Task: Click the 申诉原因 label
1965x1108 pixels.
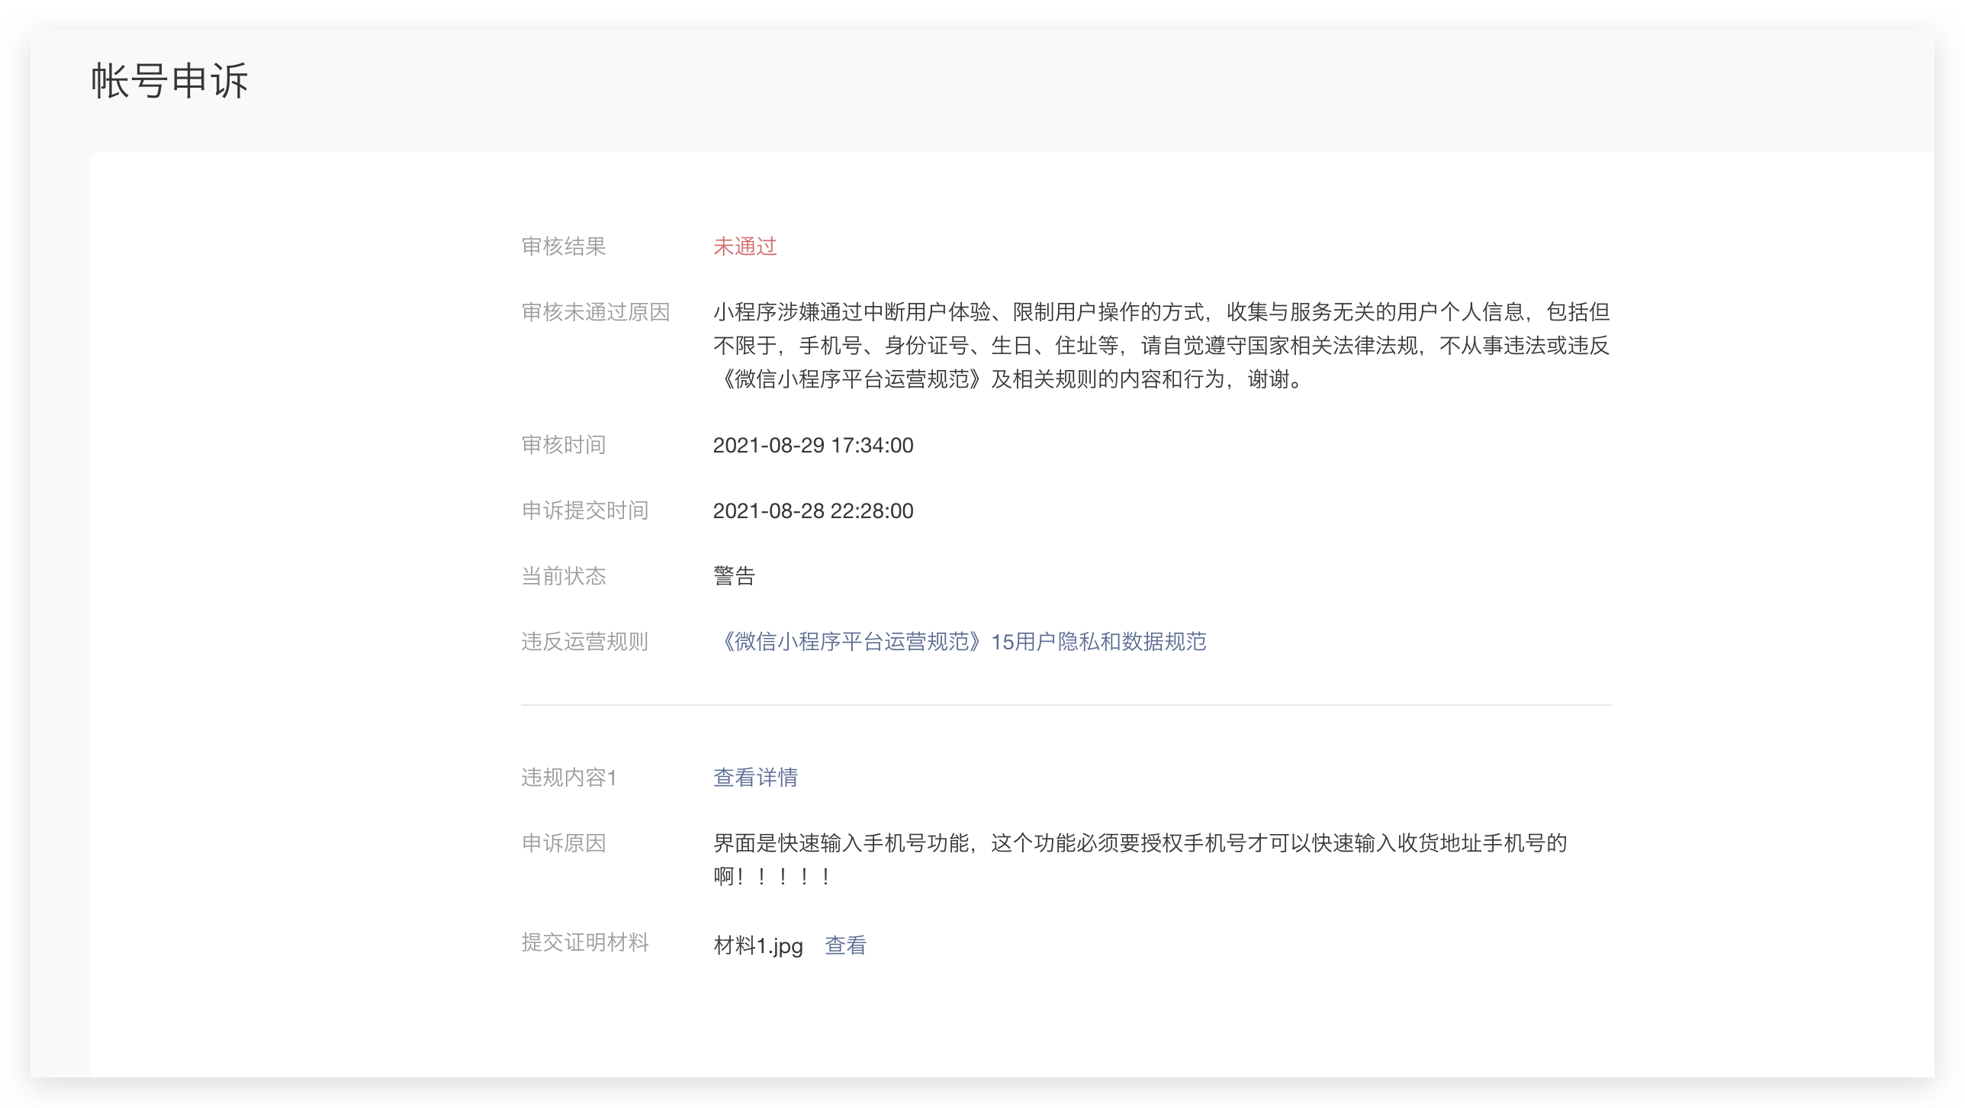Action: [563, 842]
